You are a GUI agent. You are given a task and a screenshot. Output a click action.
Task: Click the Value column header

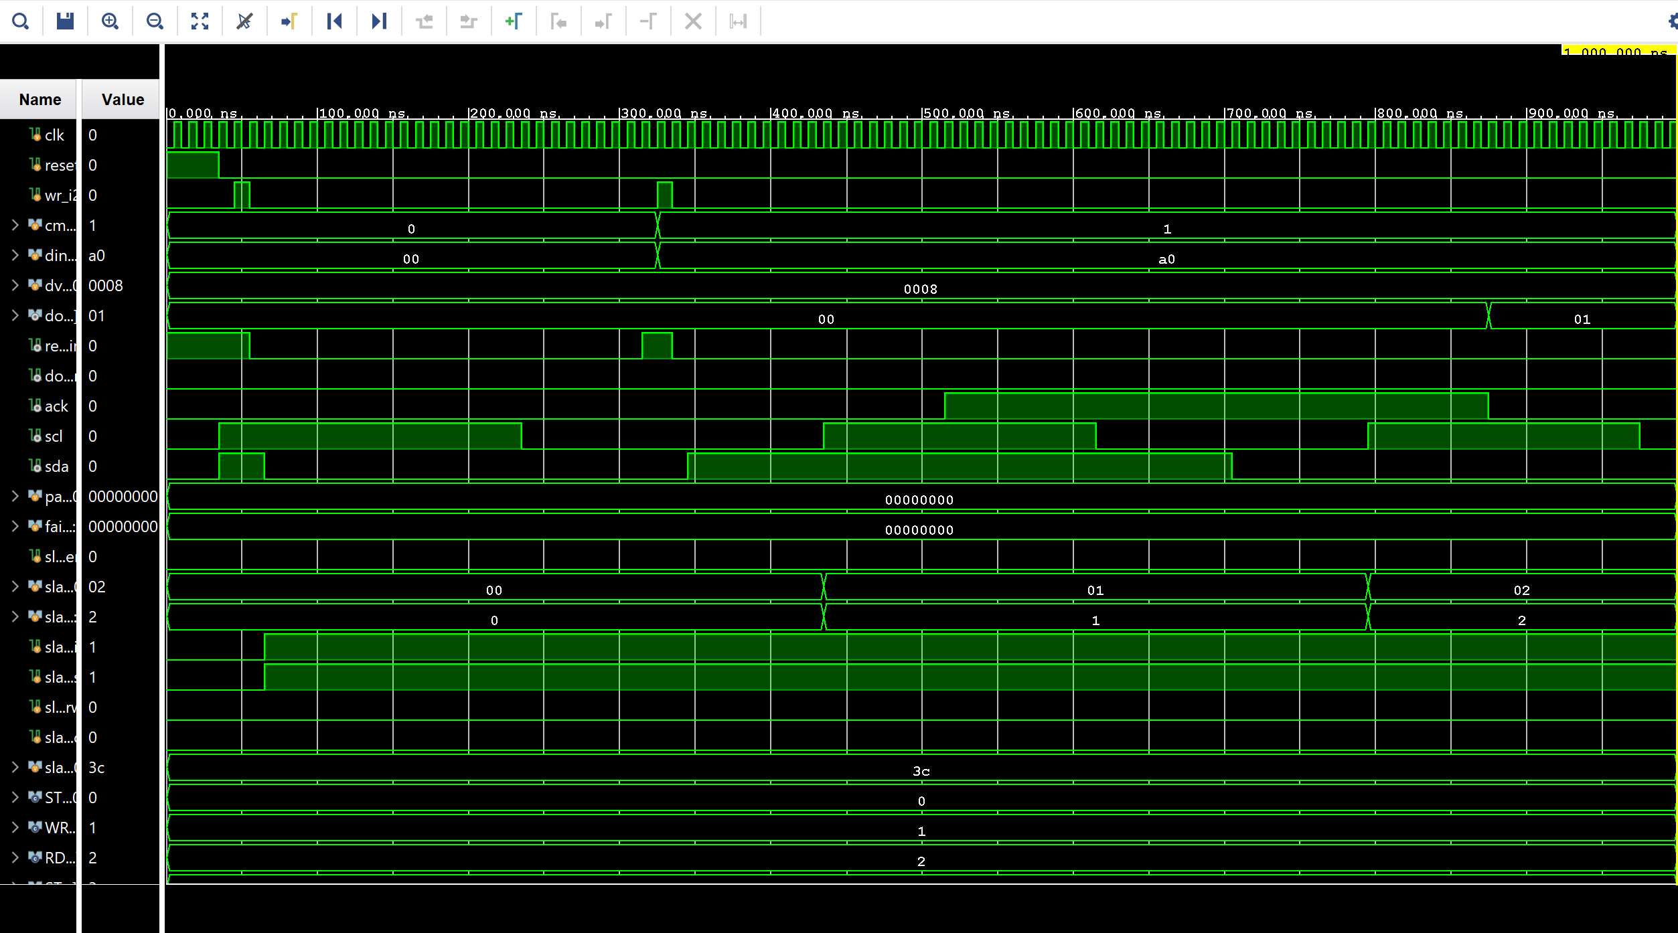pos(121,100)
